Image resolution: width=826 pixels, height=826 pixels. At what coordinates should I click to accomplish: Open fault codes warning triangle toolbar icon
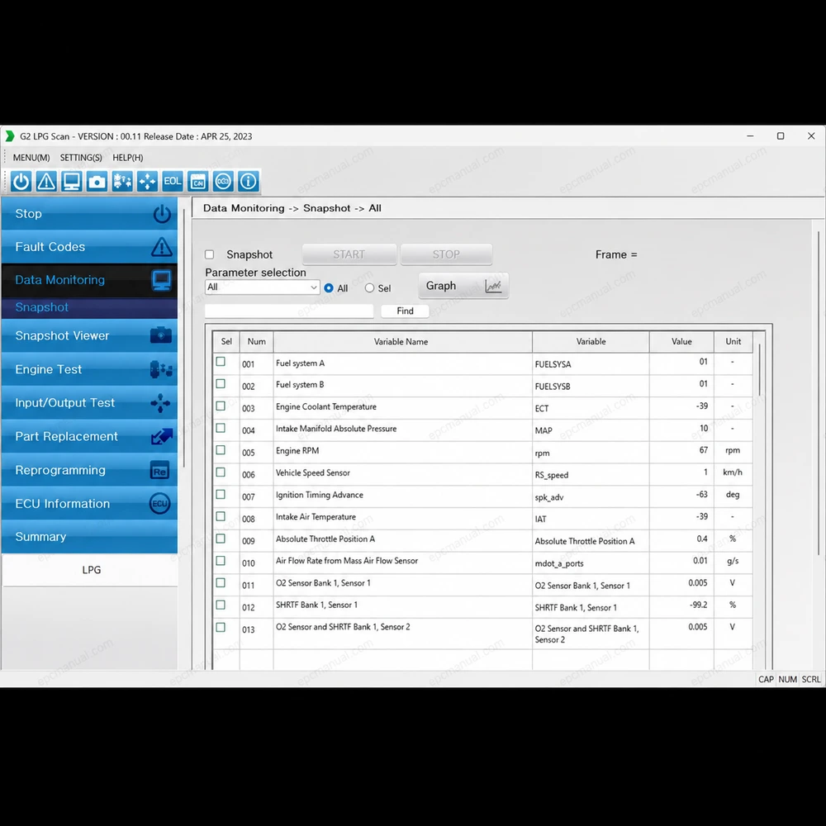click(46, 181)
